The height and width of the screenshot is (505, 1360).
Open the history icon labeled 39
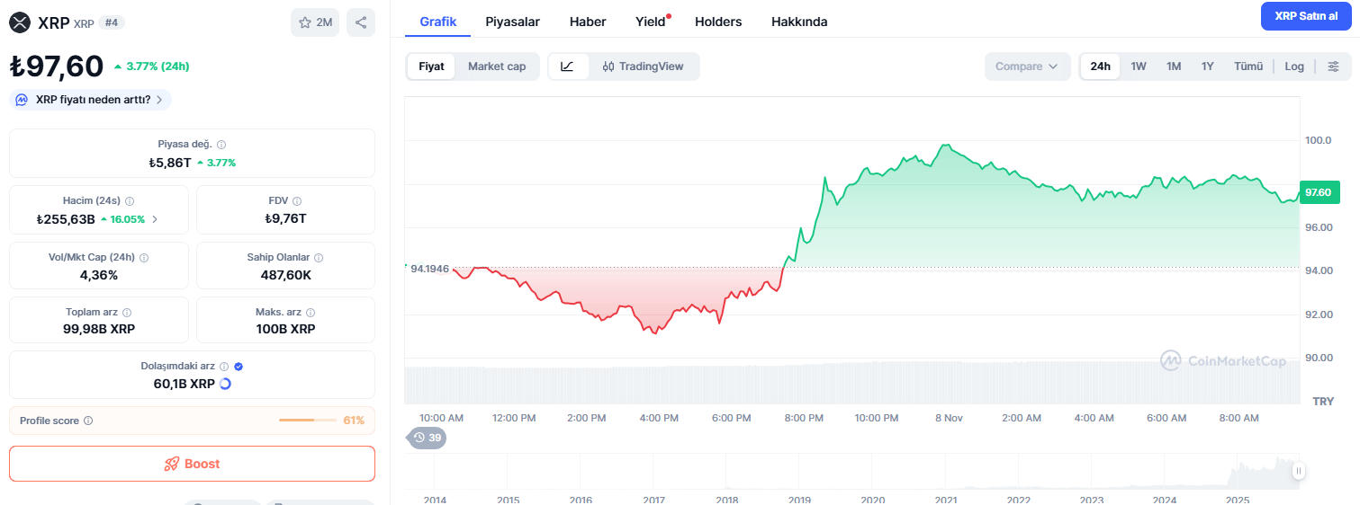tap(428, 438)
